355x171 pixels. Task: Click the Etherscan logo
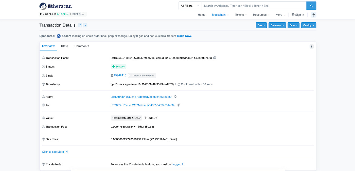point(56,6)
